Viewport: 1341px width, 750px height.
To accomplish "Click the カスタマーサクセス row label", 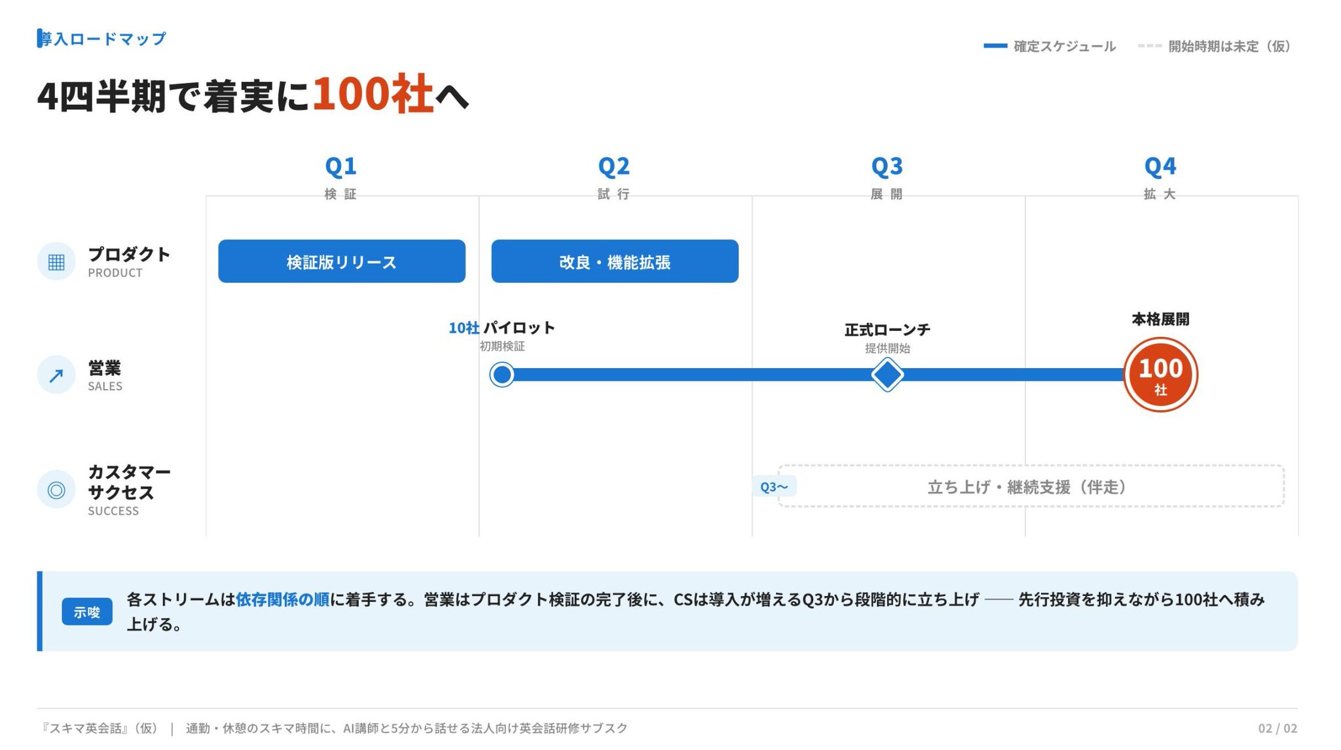I will [129, 482].
